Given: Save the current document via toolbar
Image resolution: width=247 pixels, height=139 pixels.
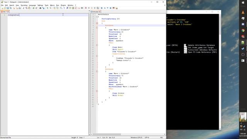Looking at the screenshot, I should point(8,8).
